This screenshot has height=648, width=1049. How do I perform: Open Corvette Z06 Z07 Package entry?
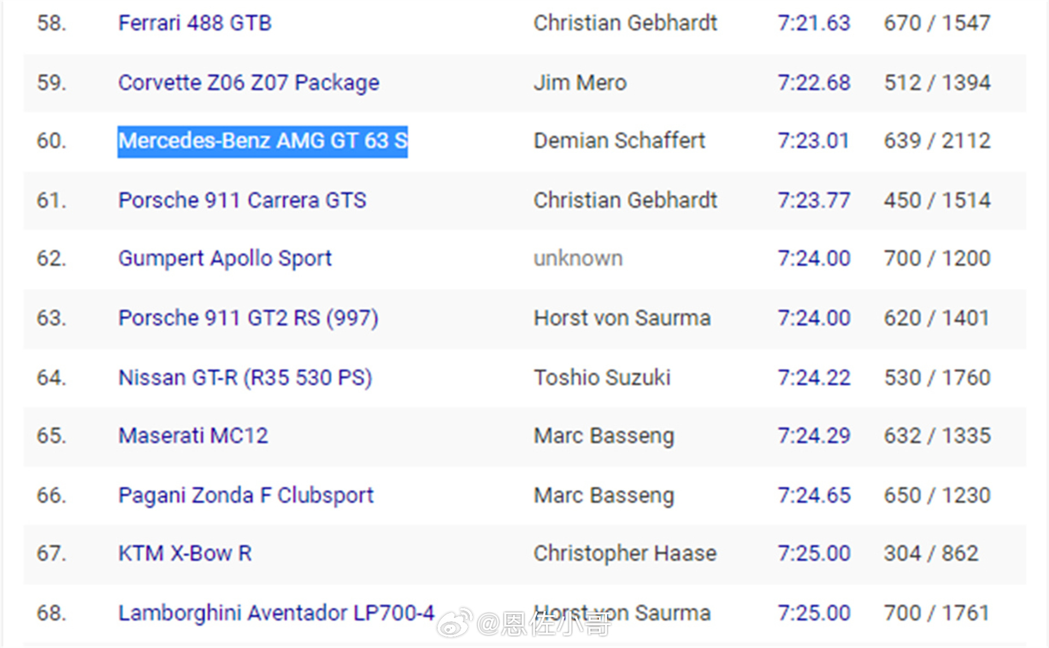[x=249, y=83]
